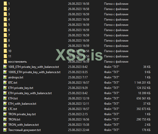The image size is (158, 134).
Task: Click the folder icon of folder 11
Action: tap(5, 56)
